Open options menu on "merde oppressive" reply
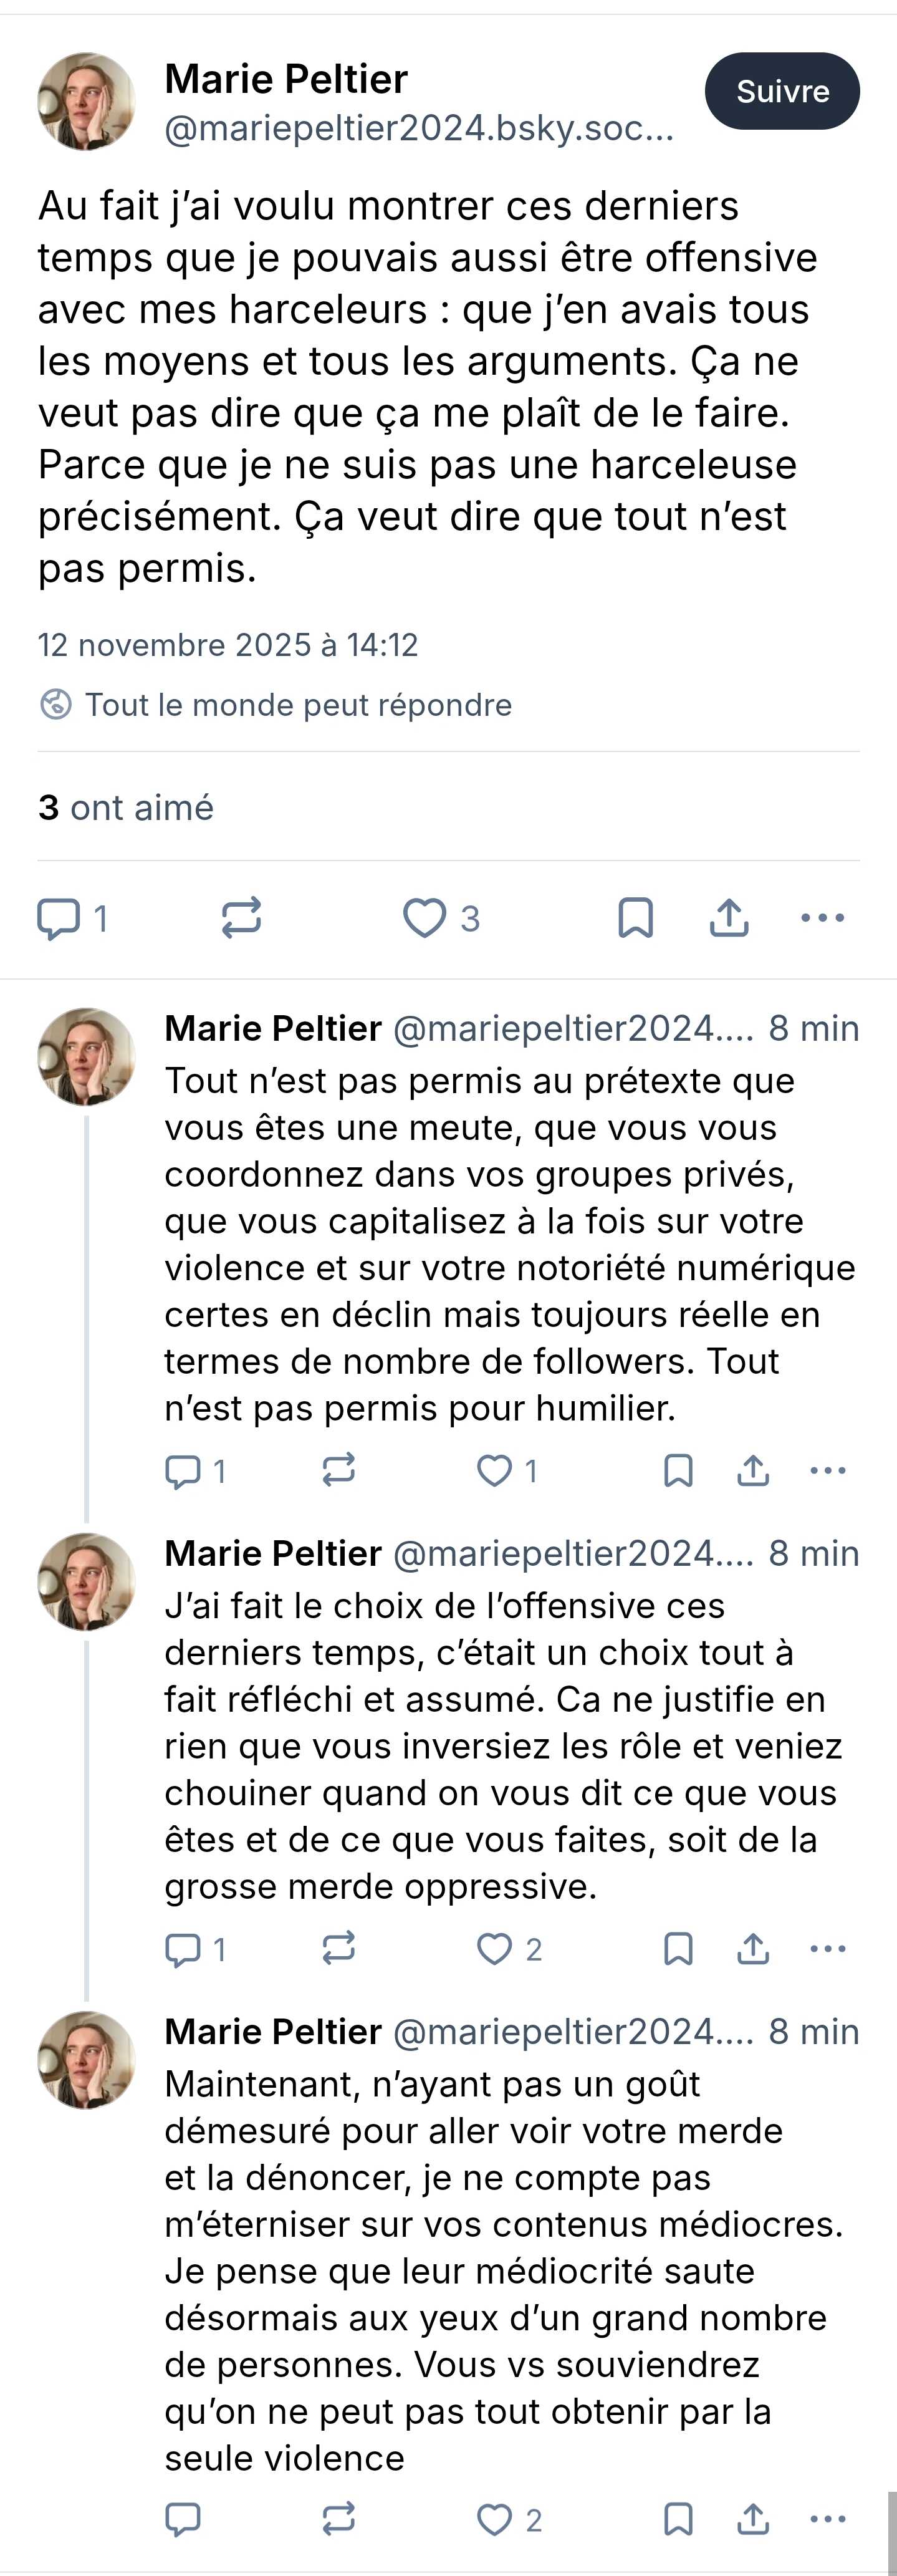The width and height of the screenshot is (897, 2576). (x=828, y=1949)
